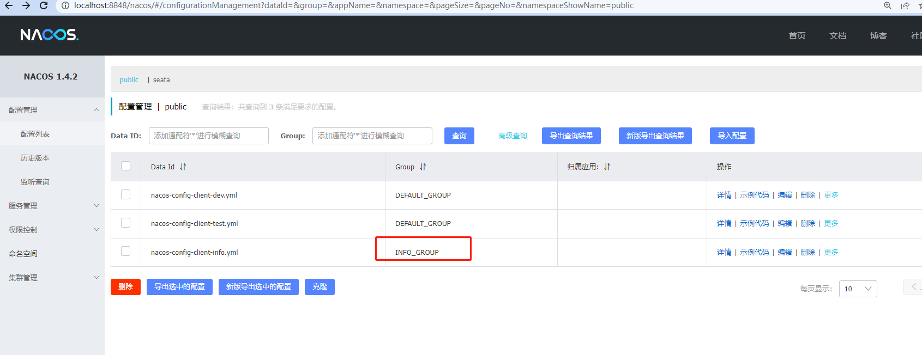The height and width of the screenshot is (355, 922).
Task: Toggle the select-all checkbox in table header
Action: [126, 166]
